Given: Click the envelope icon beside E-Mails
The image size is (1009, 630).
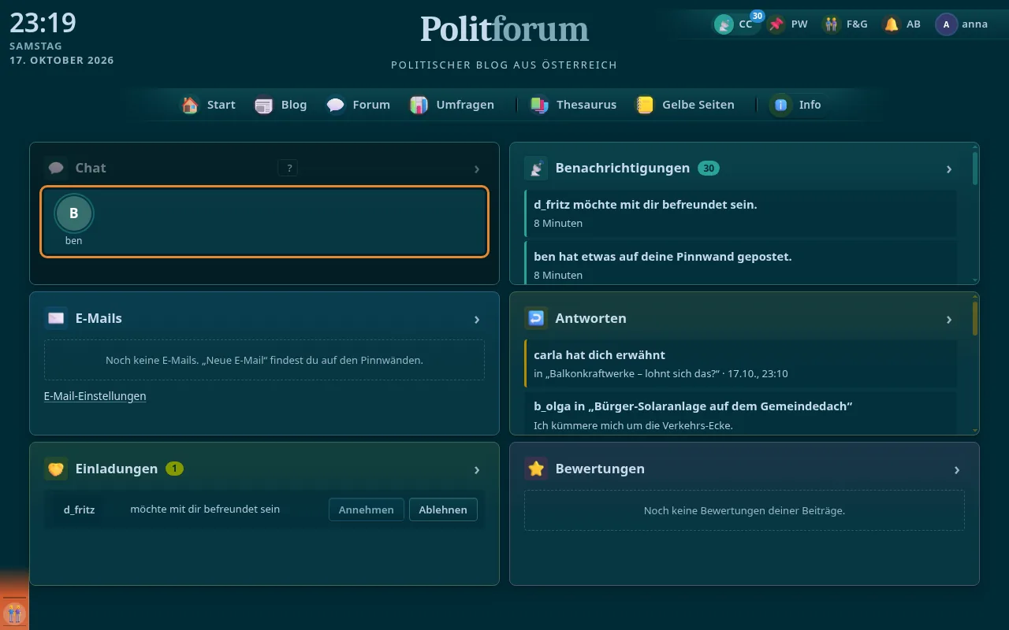Looking at the screenshot, I should point(56,318).
